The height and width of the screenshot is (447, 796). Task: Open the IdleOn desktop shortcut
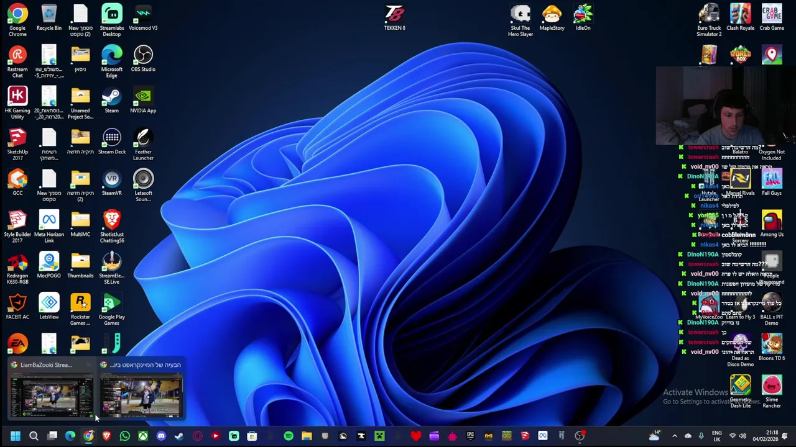point(583,17)
